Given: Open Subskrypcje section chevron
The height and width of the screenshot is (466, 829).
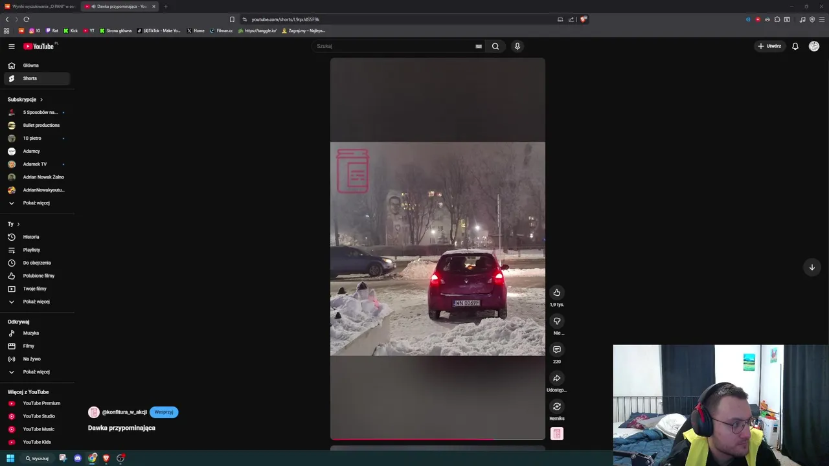Looking at the screenshot, I should [41, 100].
